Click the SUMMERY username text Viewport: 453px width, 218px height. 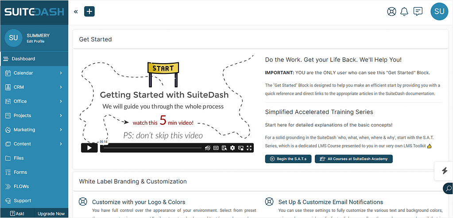(38, 35)
